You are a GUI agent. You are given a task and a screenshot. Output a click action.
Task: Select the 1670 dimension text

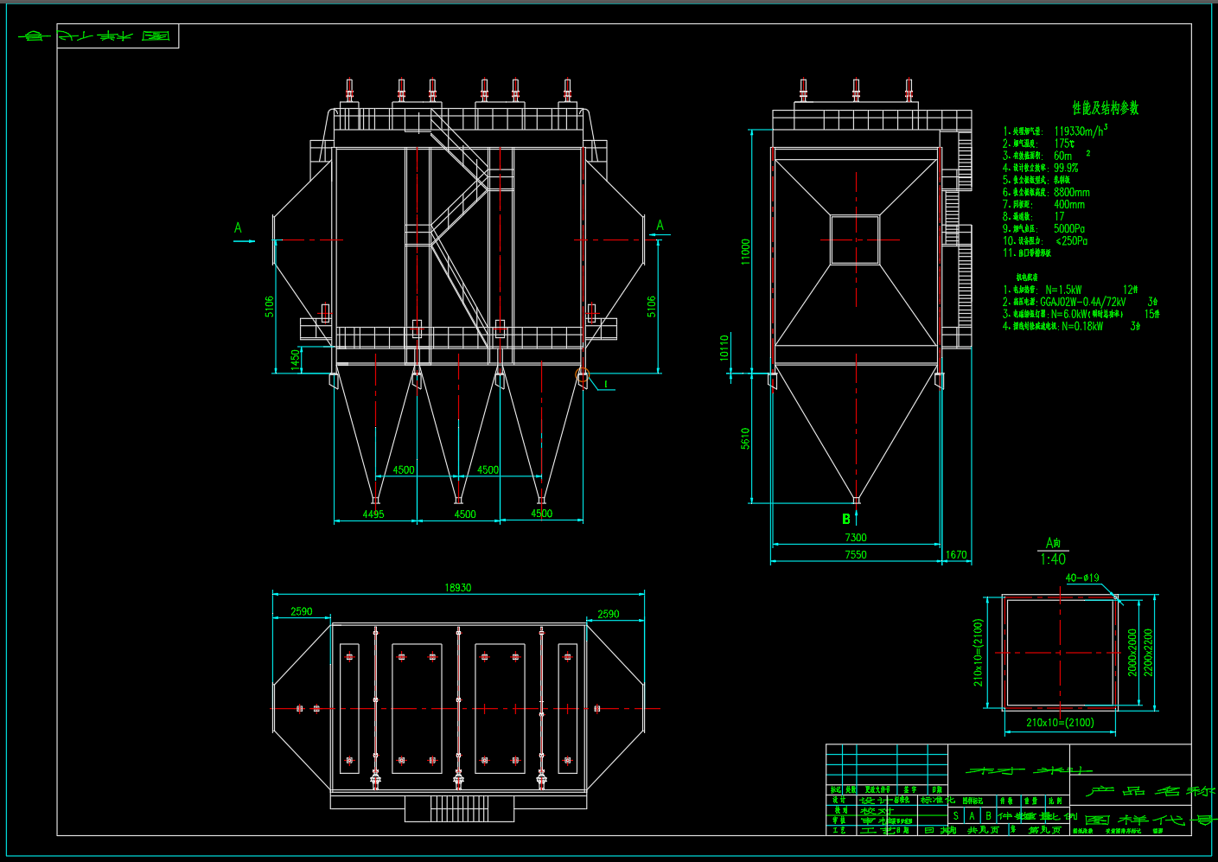tap(955, 555)
